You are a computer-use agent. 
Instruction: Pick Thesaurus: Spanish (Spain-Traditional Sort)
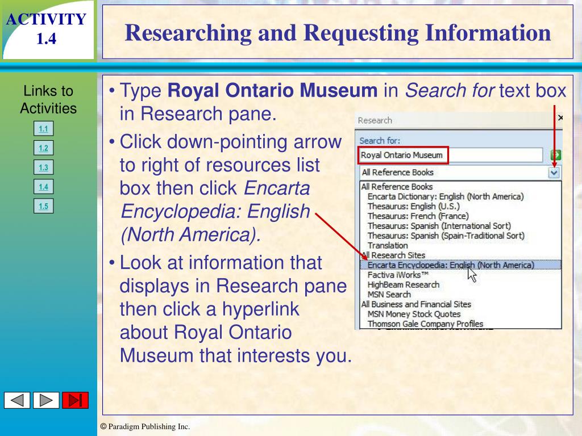[446, 236]
